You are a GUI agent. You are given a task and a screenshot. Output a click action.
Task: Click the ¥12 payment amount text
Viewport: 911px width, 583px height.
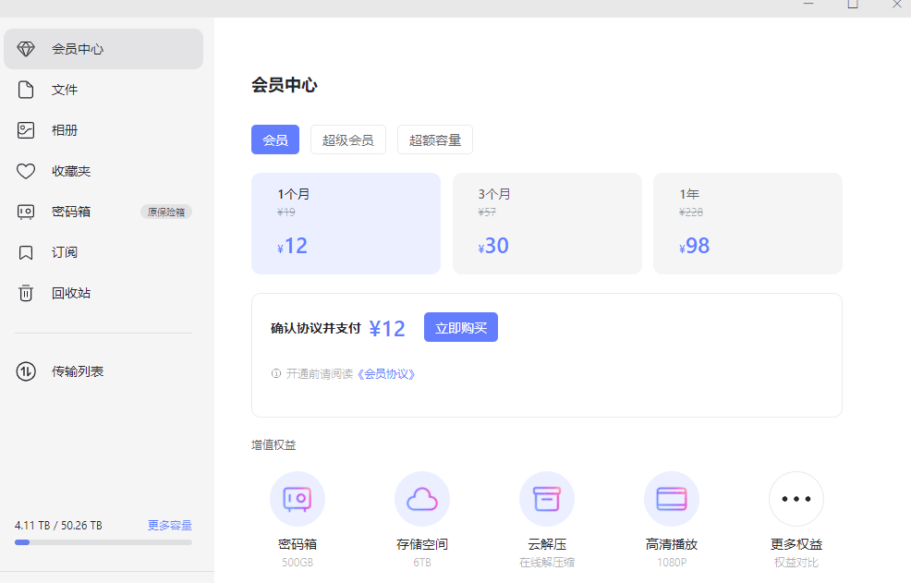tap(387, 328)
